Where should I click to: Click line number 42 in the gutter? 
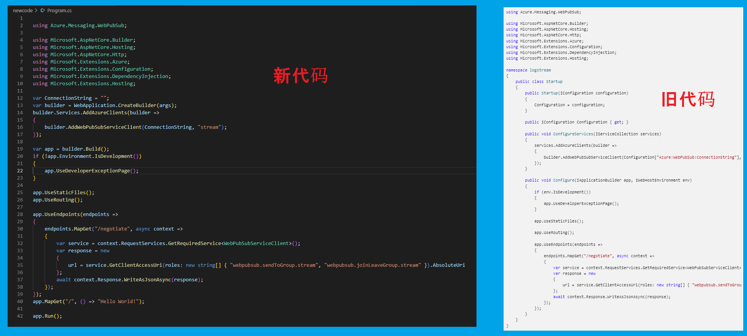coord(20,316)
